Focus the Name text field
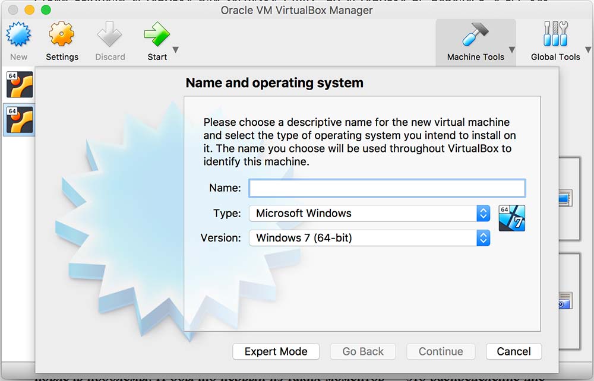The image size is (594, 381). pos(387,188)
